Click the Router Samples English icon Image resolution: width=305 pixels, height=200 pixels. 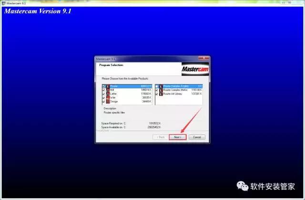(x=161, y=86)
